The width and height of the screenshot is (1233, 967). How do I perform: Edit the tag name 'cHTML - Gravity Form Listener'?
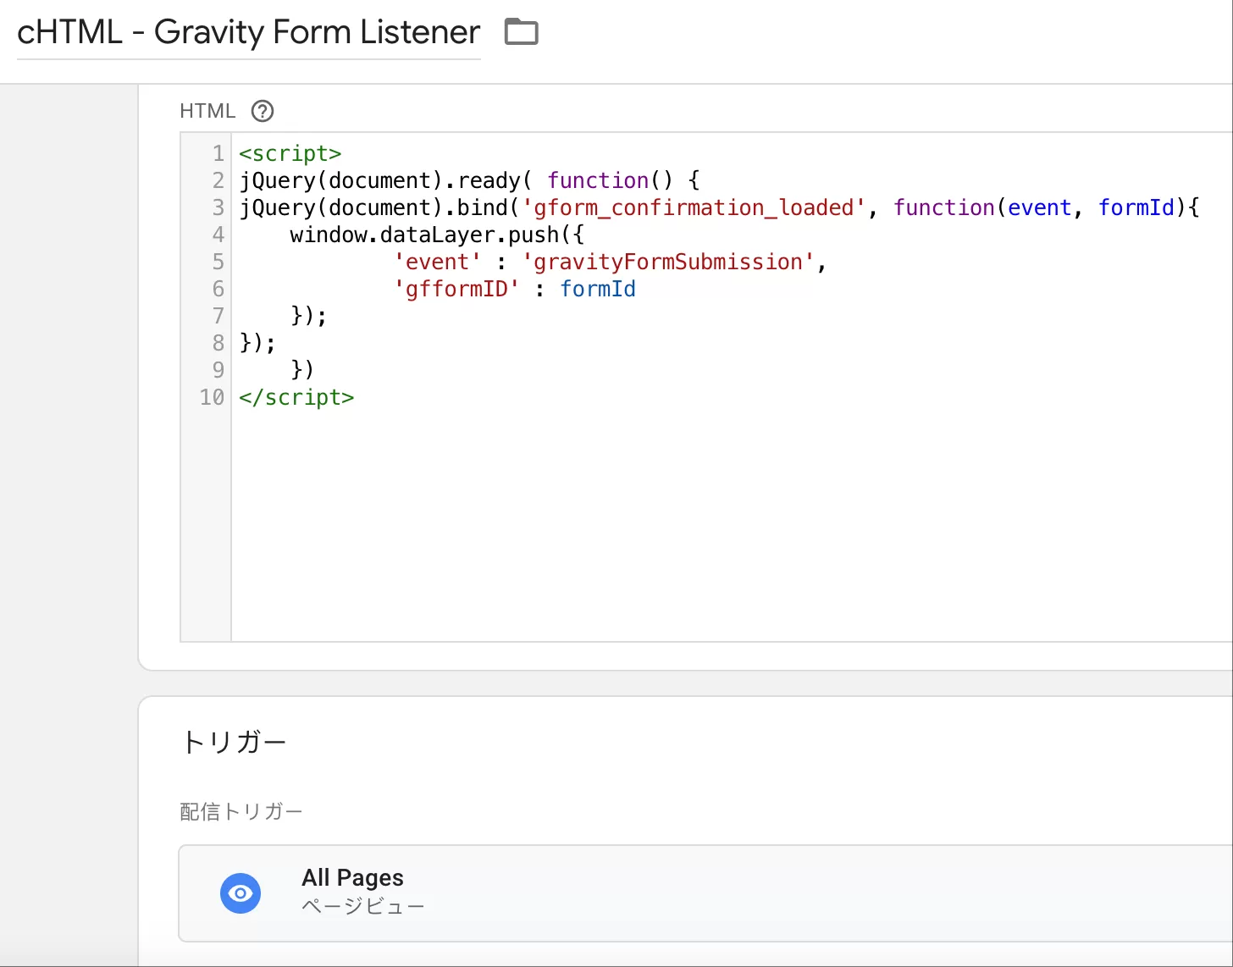tap(249, 32)
